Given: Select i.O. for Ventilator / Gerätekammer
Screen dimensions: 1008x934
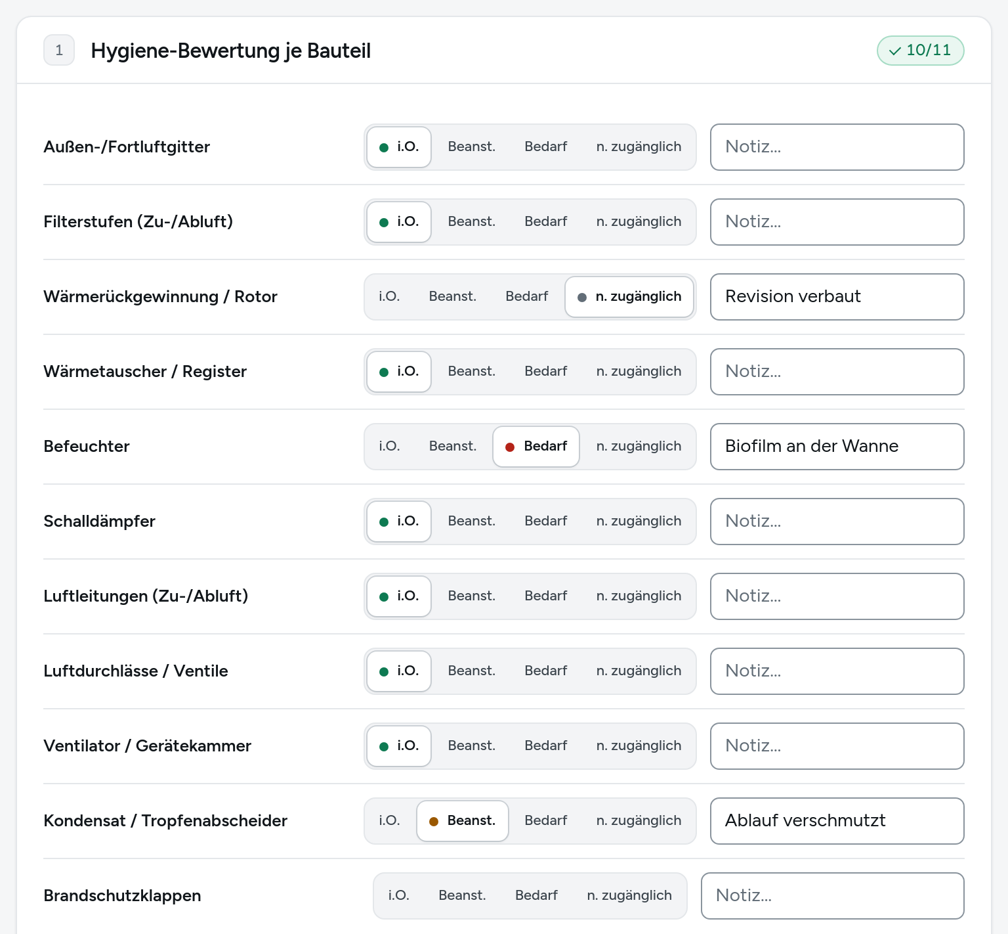Looking at the screenshot, I should coord(399,746).
